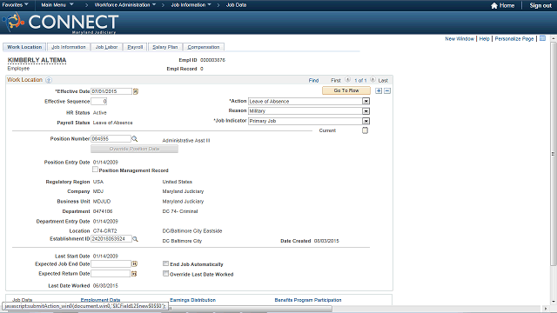Add a new row with plus icon

(379, 90)
